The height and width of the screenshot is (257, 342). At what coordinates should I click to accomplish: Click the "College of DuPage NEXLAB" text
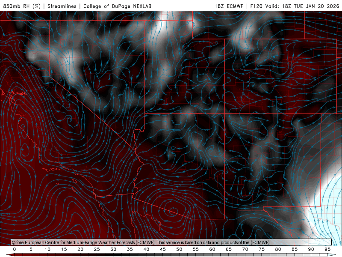click(x=117, y=6)
